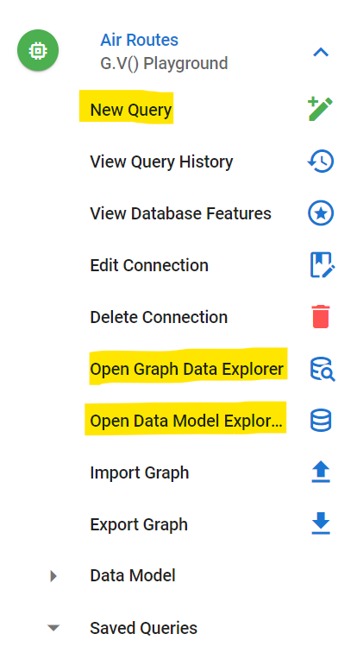Screen dimensions: 357x653
Task: Click the database cylinder model icon
Action: pyautogui.click(x=321, y=420)
